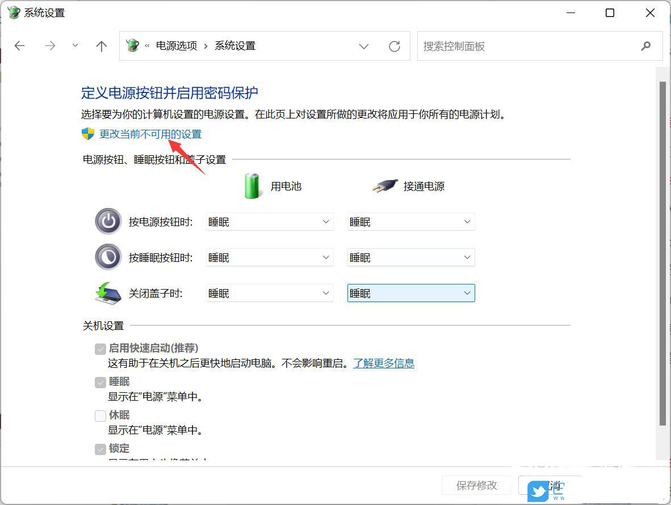Click the 保存修改 button
The image size is (671, 505).
(x=477, y=485)
